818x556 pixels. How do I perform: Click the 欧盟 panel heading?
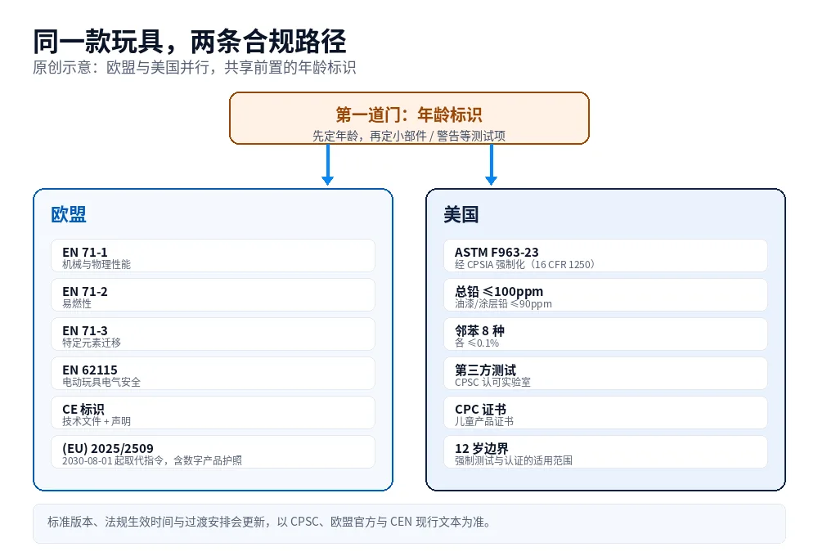point(69,214)
